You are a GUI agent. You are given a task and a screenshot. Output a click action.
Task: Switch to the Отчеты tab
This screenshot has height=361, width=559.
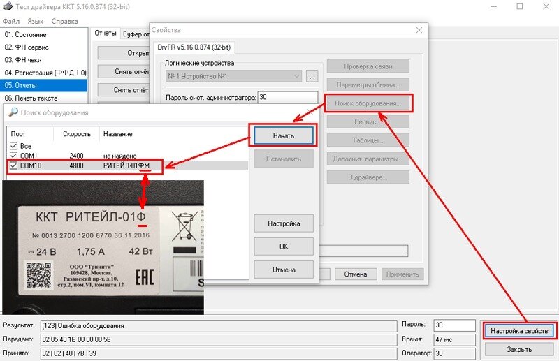[x=106, y=33]
